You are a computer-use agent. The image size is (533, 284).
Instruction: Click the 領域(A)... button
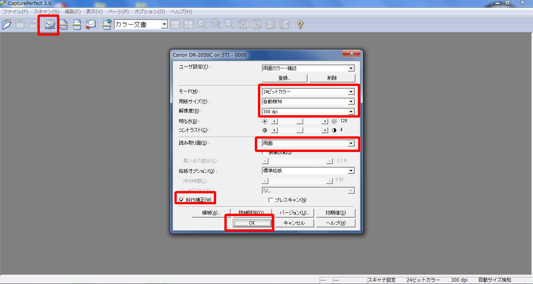[x=211, y=213]
